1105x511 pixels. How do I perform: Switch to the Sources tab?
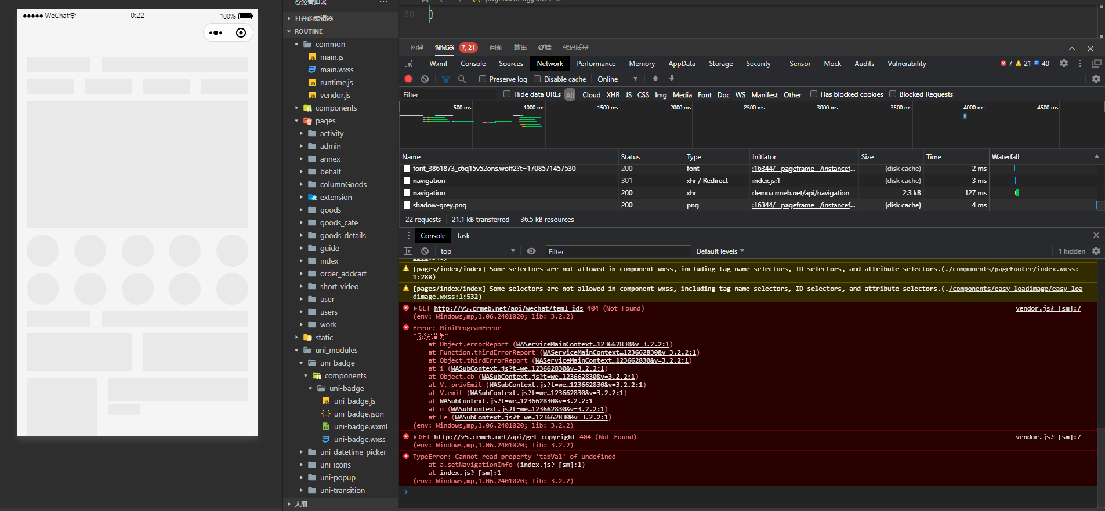pyautogui.click(x=511, y=64)
